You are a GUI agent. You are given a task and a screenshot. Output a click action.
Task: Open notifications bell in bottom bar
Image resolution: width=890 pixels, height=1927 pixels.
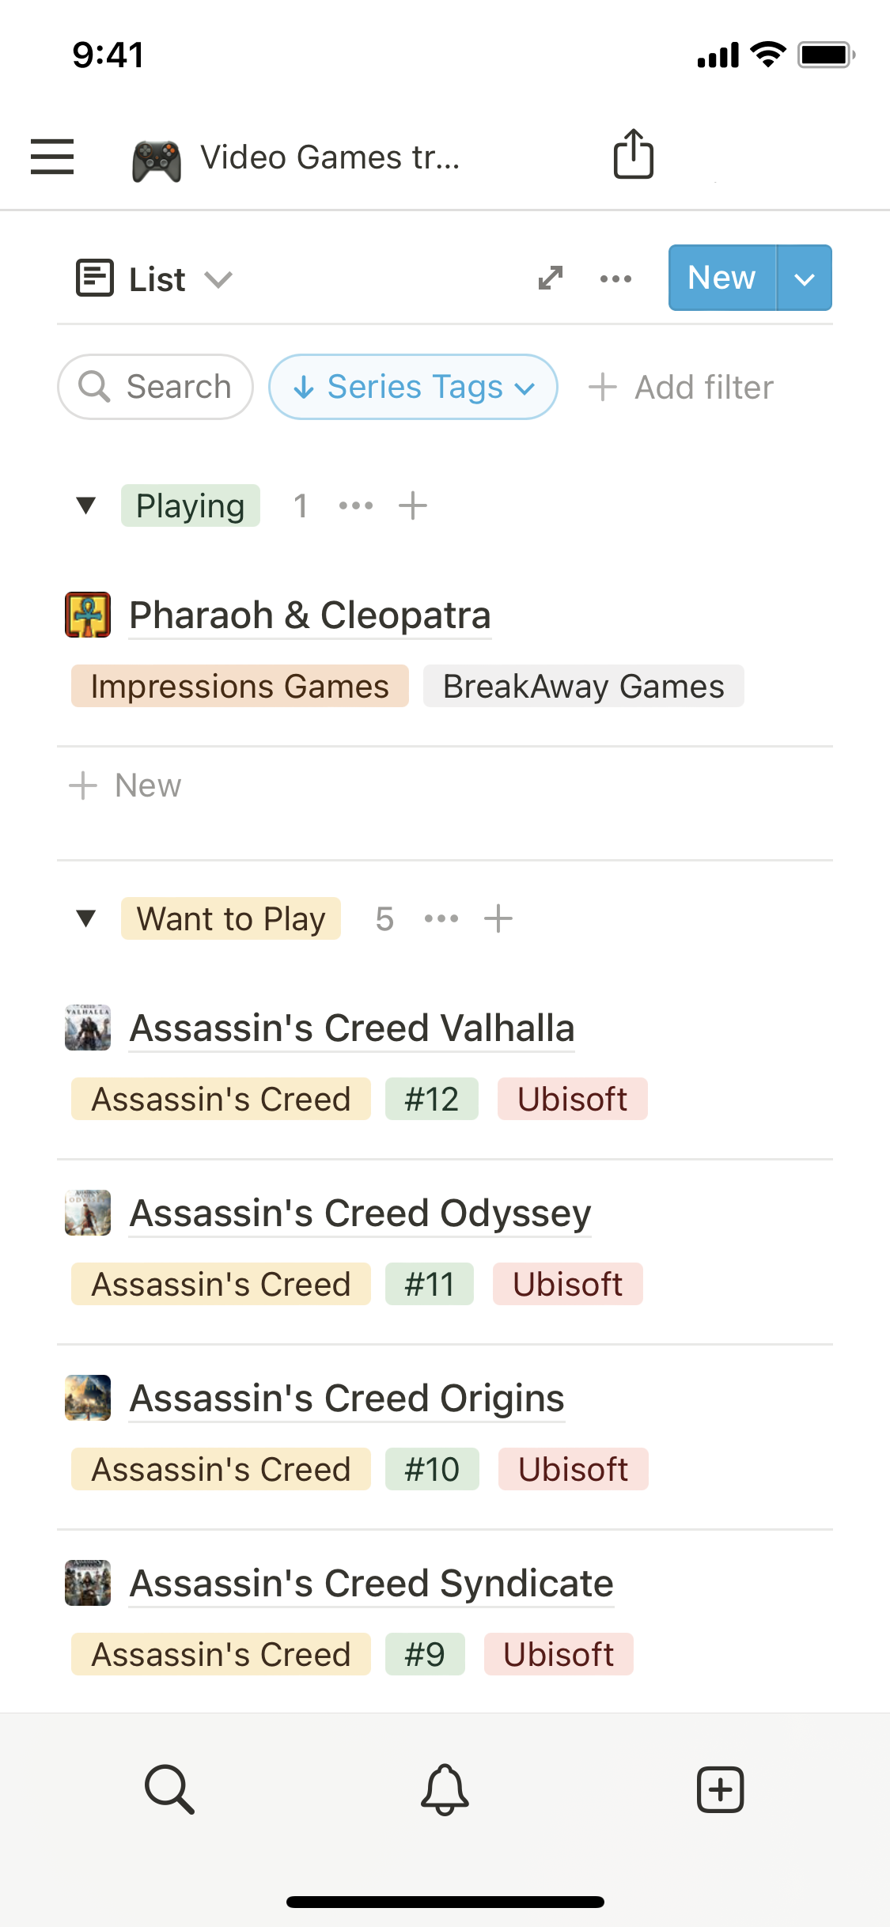(445, 1789)
